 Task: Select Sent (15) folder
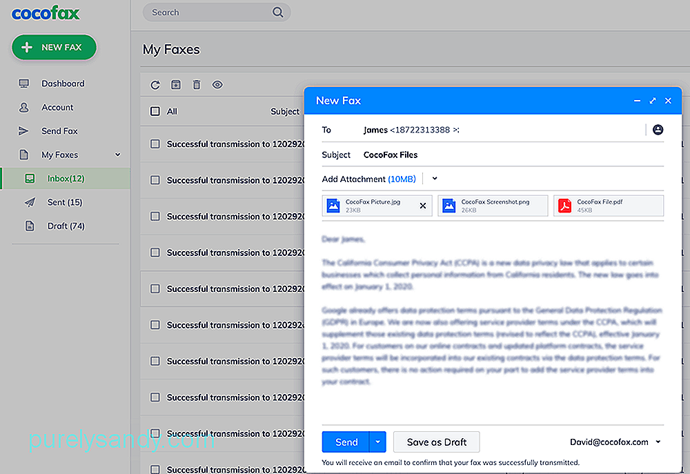pos(65,202)
